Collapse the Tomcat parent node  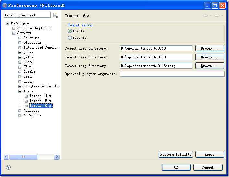(20, 91)
